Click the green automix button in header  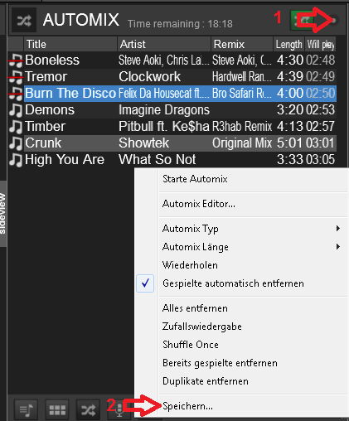(x=303, y=20)
